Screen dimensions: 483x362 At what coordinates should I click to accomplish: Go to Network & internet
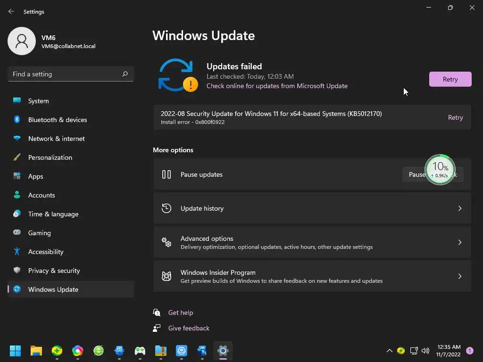(x=71, y=139)
